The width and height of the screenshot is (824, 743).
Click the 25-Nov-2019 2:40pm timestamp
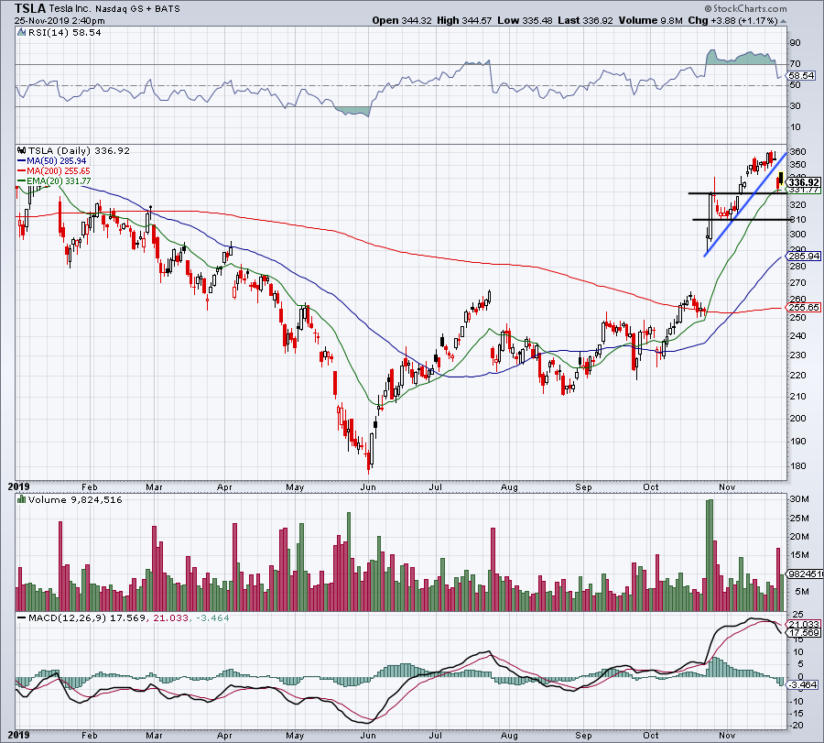pyautogui.click(x=60, y=21)
